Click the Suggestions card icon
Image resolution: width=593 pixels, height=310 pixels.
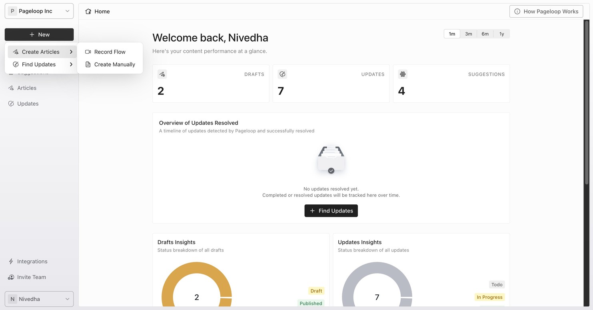pos(403,74)
